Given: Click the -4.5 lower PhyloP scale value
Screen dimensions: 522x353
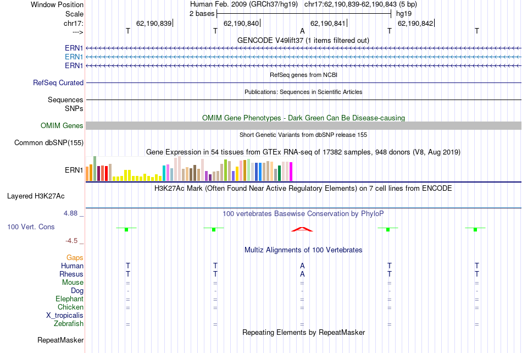Looking at the screenshot, I should 71,241.
